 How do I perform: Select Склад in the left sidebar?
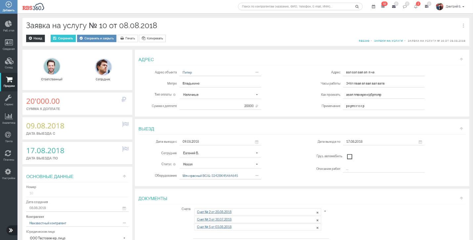(8, 63)
